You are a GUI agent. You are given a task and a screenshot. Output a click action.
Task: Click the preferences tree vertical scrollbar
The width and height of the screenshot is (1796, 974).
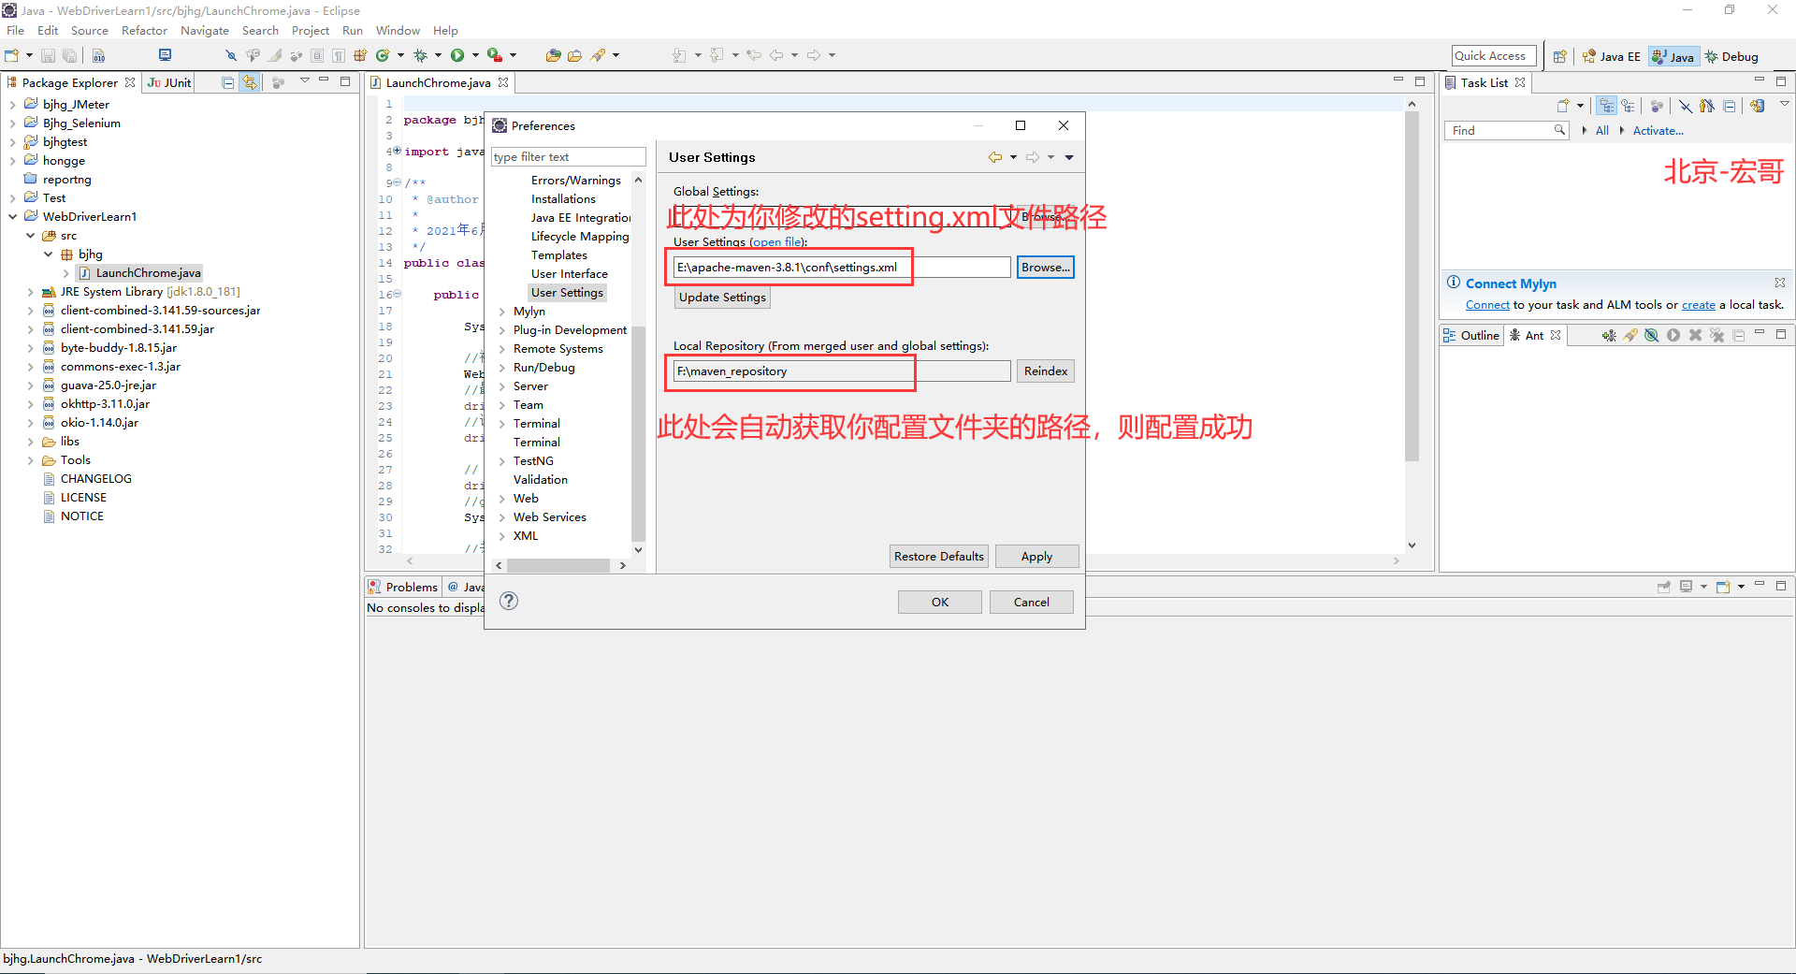tap(638, 435)
